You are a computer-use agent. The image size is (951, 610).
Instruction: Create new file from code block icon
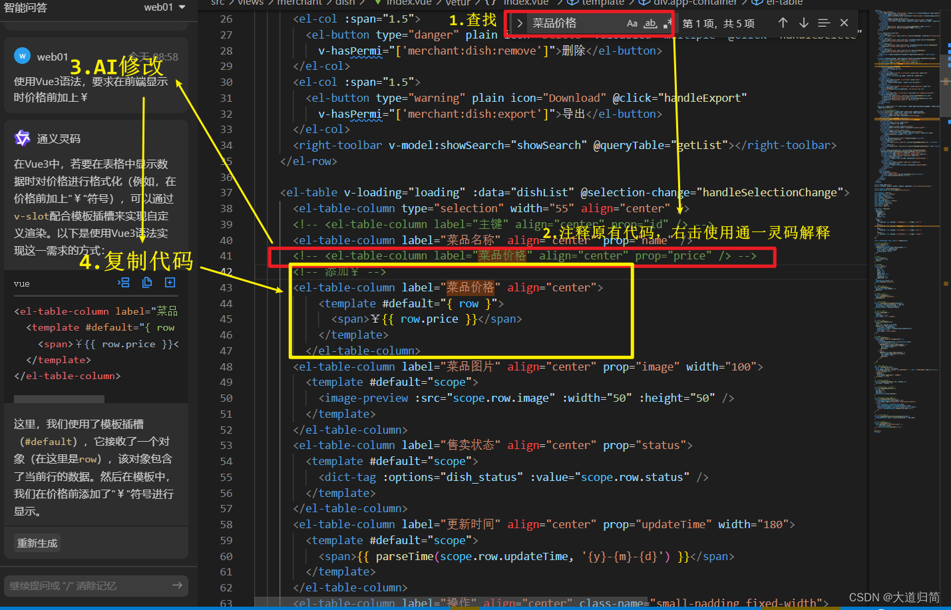pos(170,283)
